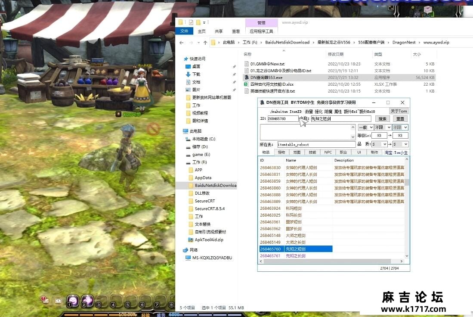Viewport: 473px width, 317px height.
Task: Click the DN查询工具 window title icon
Action: click(262, 103)
